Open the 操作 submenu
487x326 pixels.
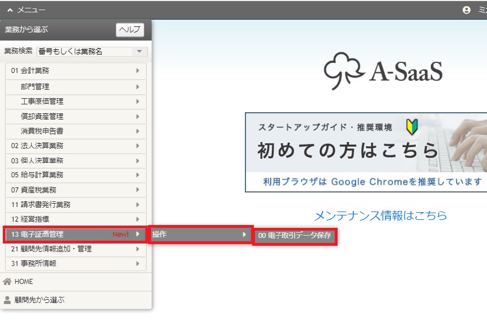201,235
